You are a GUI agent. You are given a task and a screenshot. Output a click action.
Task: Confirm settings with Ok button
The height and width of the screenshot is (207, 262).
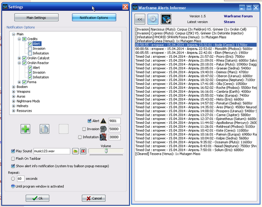click(x=37, y=198)
